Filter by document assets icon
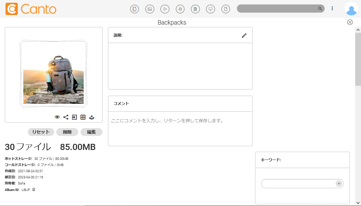 (x=195, y=9)
